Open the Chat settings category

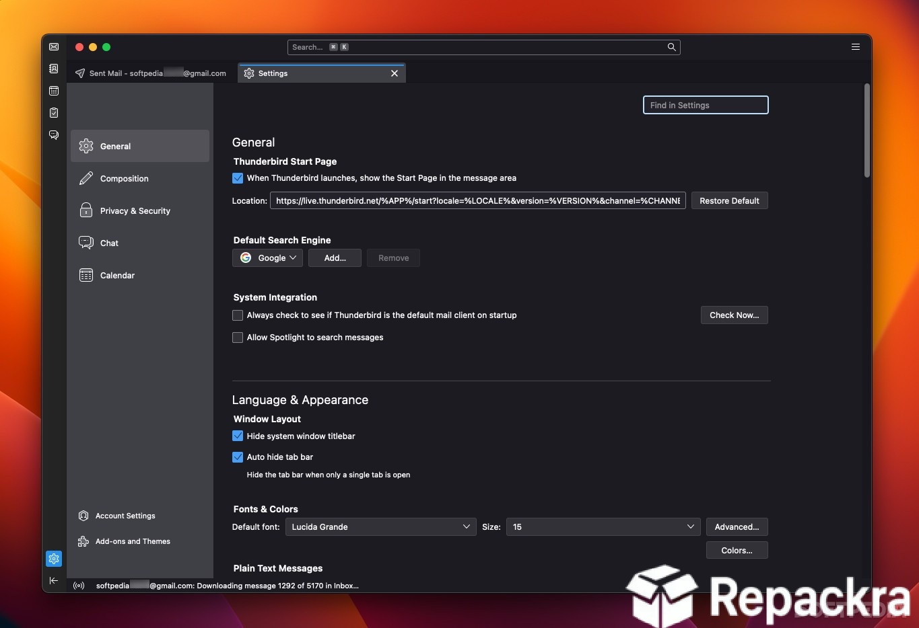[x=140, y=243]
